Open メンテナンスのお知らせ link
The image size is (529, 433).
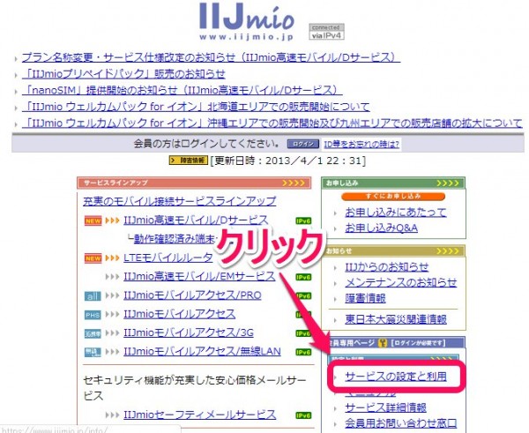pos(401,282)
